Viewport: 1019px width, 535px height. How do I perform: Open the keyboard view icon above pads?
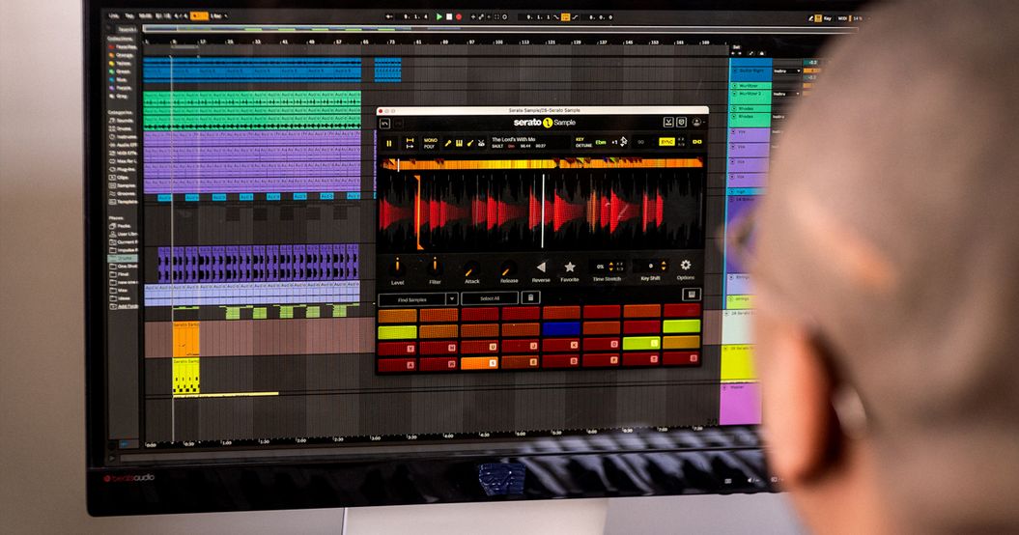[x=692, y=295]
